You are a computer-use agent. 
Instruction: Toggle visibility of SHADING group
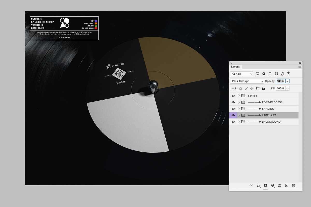tap(233, 109)
